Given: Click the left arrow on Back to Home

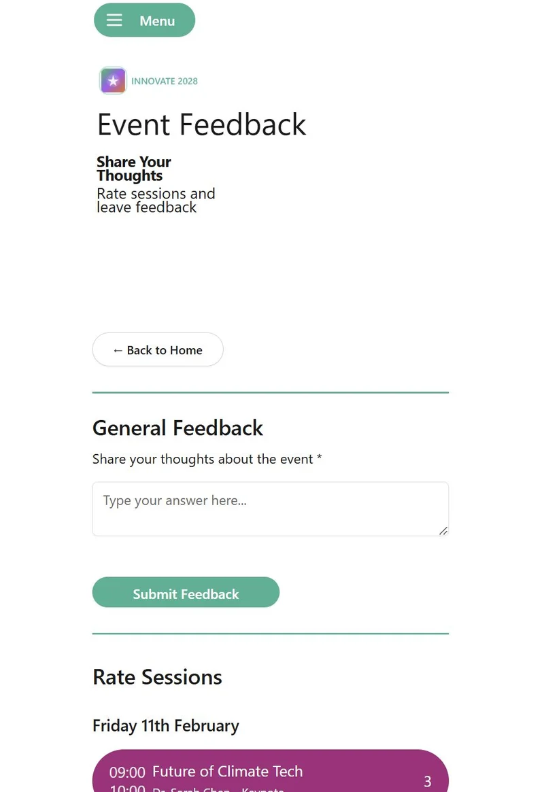Looking at the screenshot, I should 117,349.
